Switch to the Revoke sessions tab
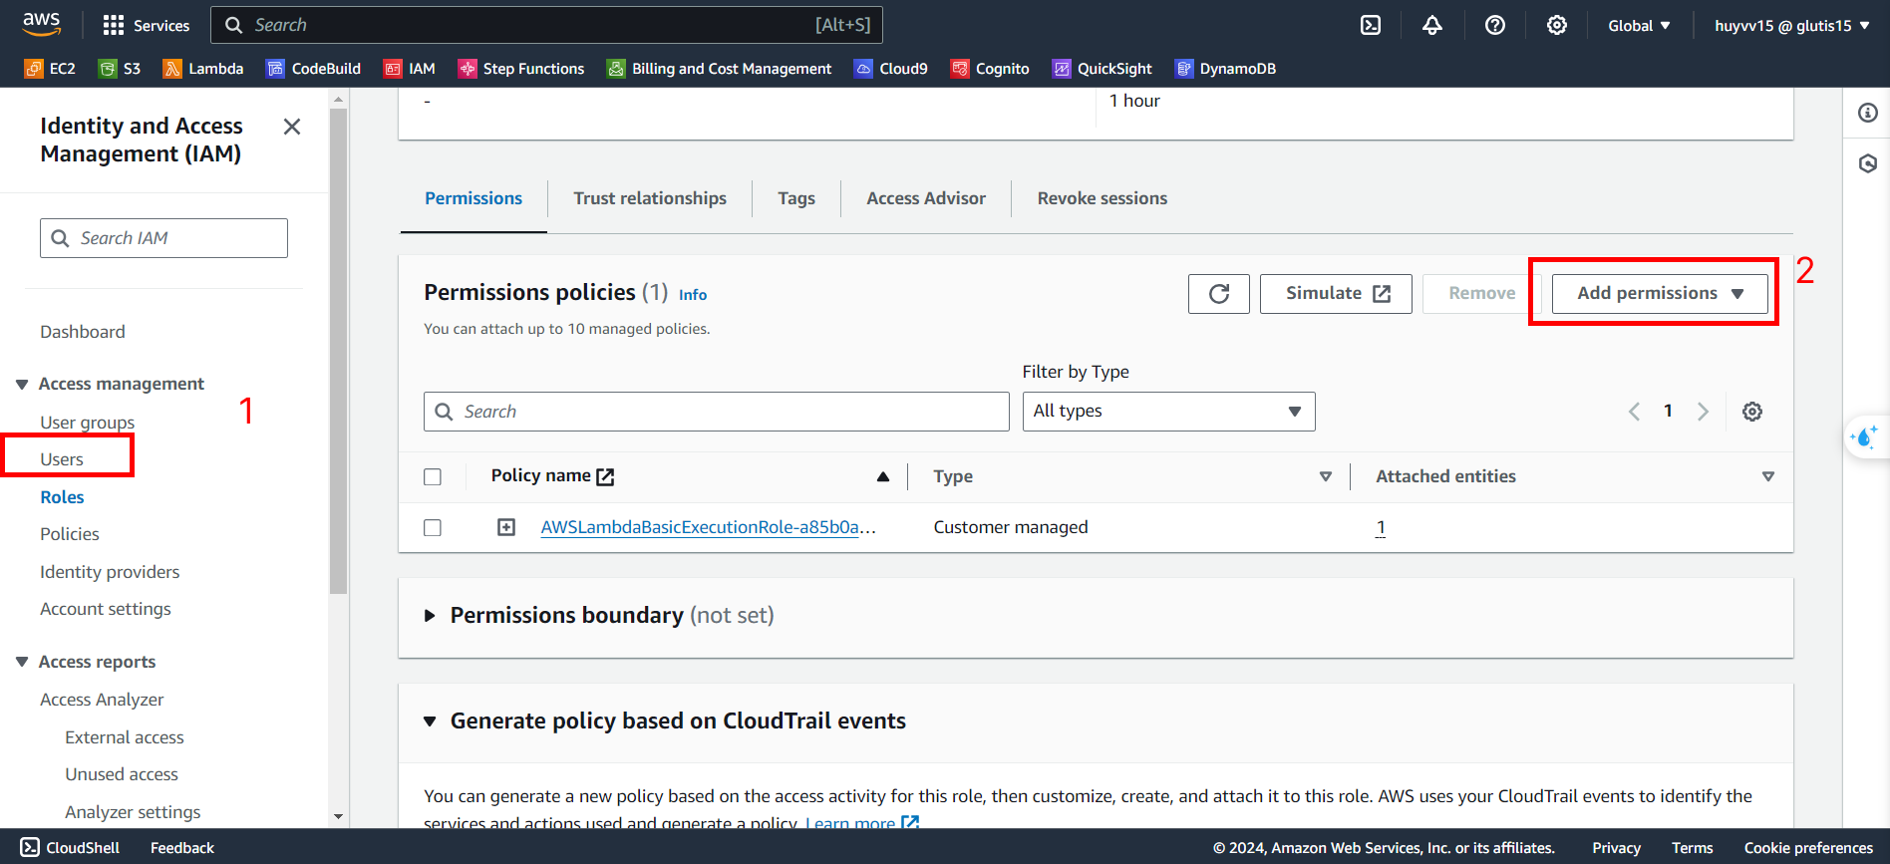The image size is (1890, 864). point(1102,198)
